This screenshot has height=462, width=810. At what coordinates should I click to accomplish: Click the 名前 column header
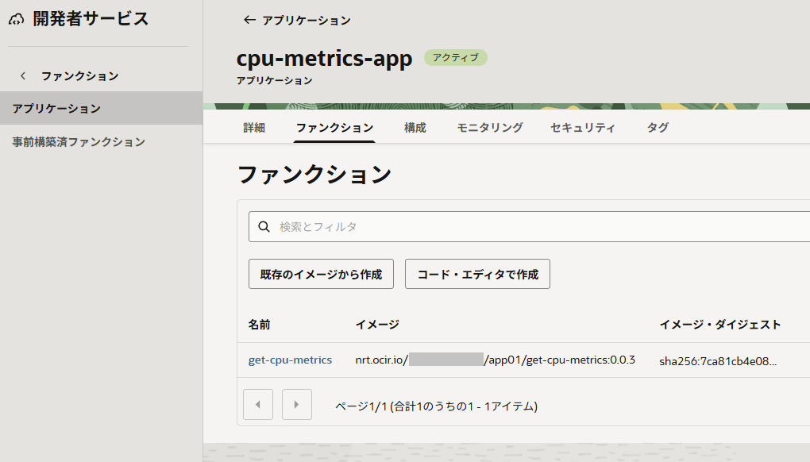[259, 325]
